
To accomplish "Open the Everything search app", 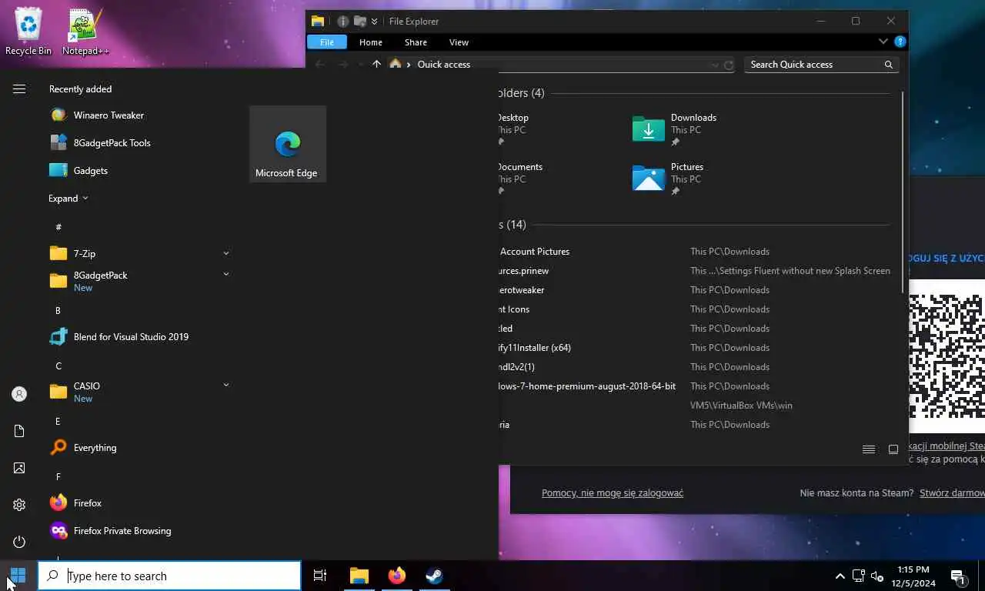I will (x=83, y=448).
